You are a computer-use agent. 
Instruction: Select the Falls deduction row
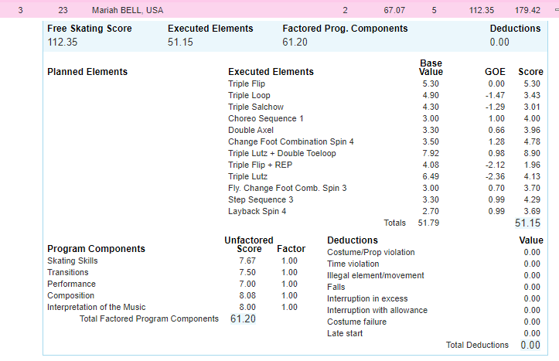(x=336, y=287)
